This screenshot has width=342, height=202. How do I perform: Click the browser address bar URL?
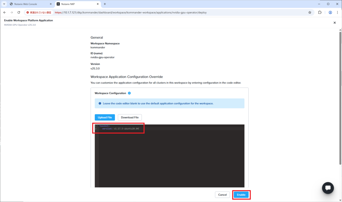[x=131, y=13]
